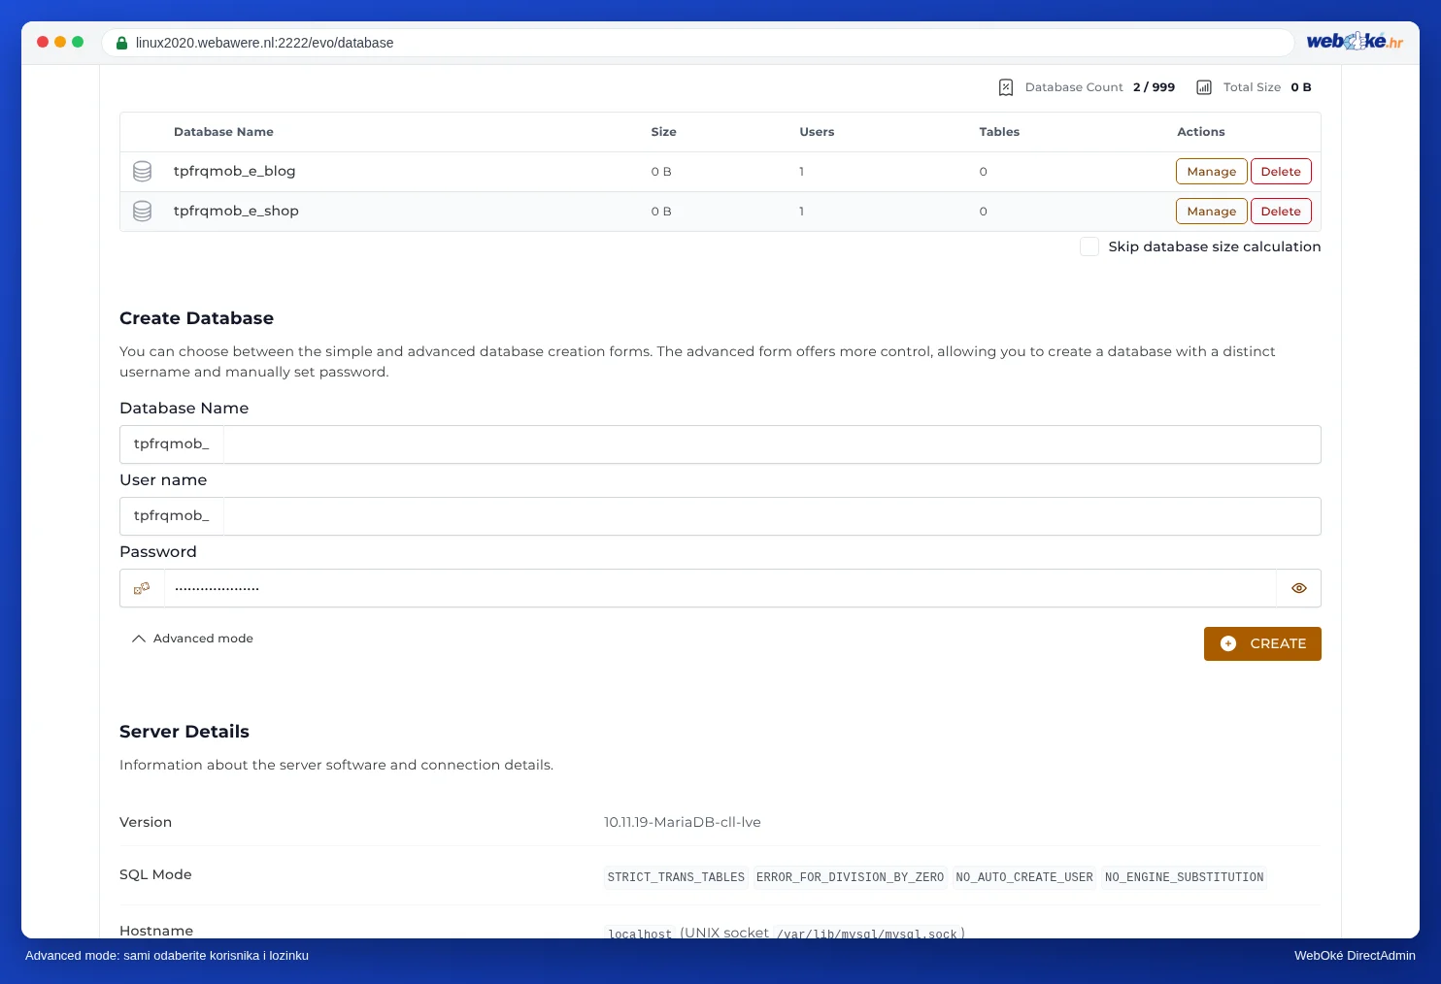Click the red close window button
The width and height of the screenshot is (1441, 984).
[x=43, y=42]
